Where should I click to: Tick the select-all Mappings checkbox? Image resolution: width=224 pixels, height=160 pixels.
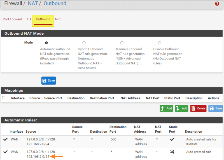[4, 98]
